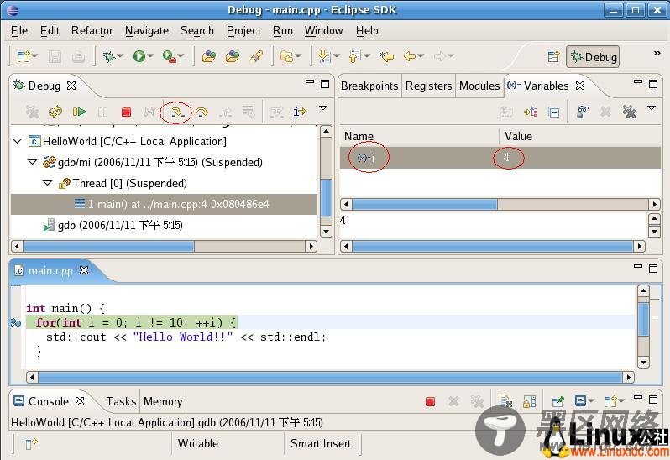Minimize the Debug view
This screenshot has height=460, width=670.
click(x=310, y=81)
